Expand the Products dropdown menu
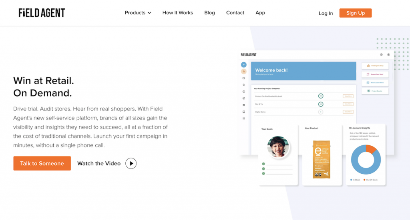410x220 pixels. (138, 13)
